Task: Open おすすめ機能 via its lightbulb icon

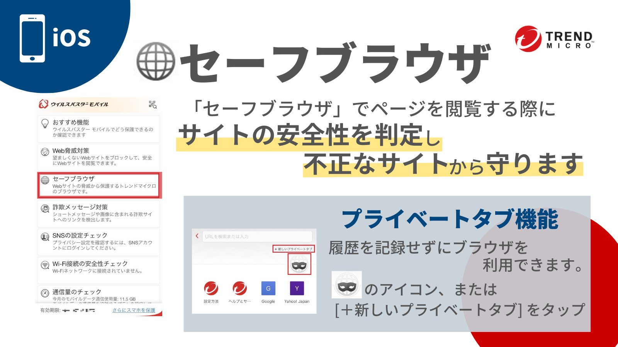Action: 45,124
